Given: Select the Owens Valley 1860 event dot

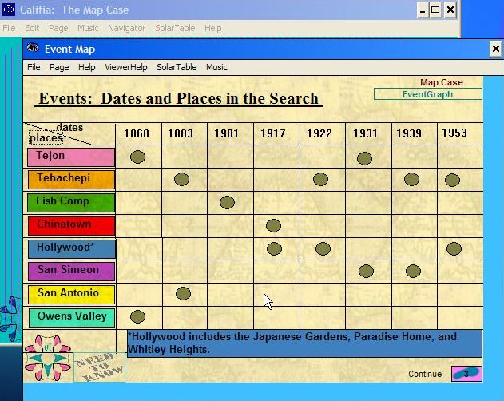Looking at the screenshot, I should (x=137, y=317).
